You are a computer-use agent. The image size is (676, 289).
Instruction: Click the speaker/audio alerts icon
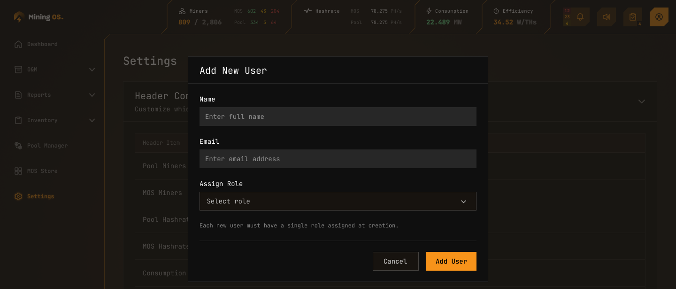[x=607, y=16]
